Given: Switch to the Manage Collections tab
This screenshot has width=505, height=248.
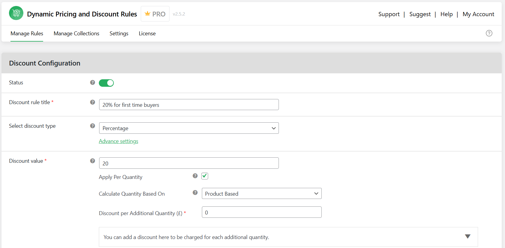Looking at the screenshot, I should 76,34.
